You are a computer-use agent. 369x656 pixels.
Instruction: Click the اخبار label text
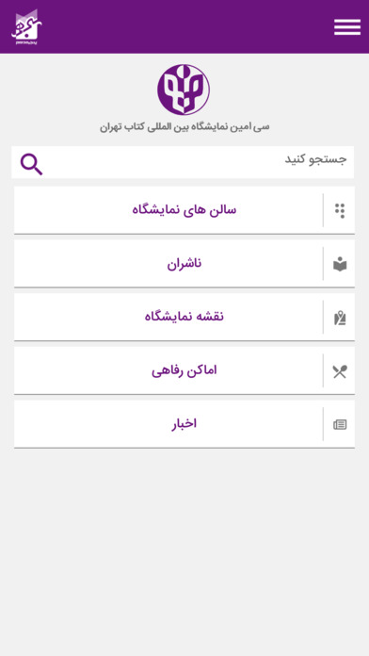[x=184, y=424]
